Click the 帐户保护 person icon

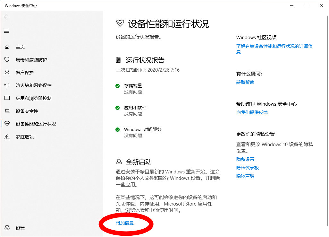[7, 72]
